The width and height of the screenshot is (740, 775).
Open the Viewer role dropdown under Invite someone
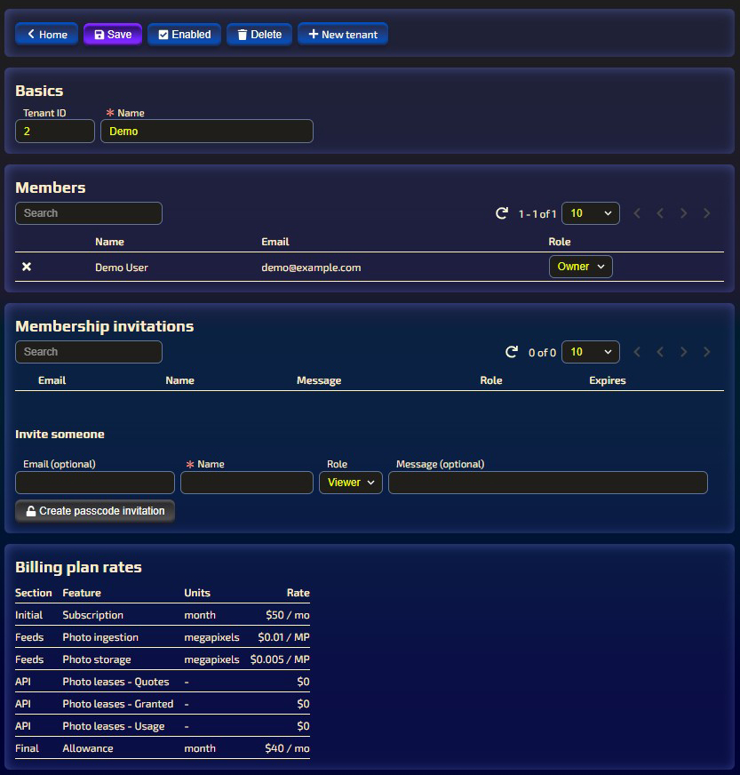pos(350,482)
